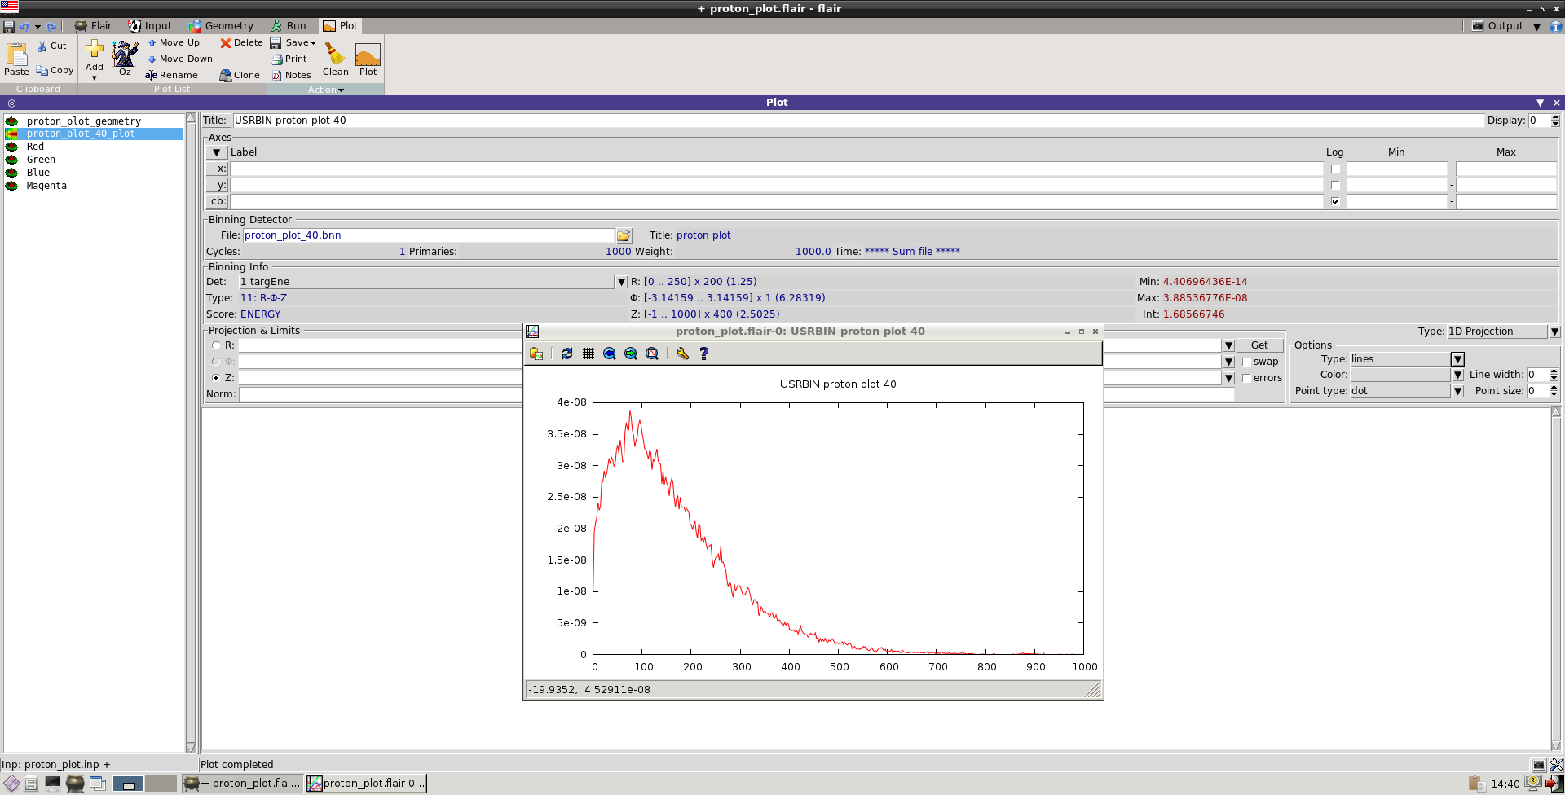Open plot Notes
This screenshot has width=1565, height=795.
(292, 75)
